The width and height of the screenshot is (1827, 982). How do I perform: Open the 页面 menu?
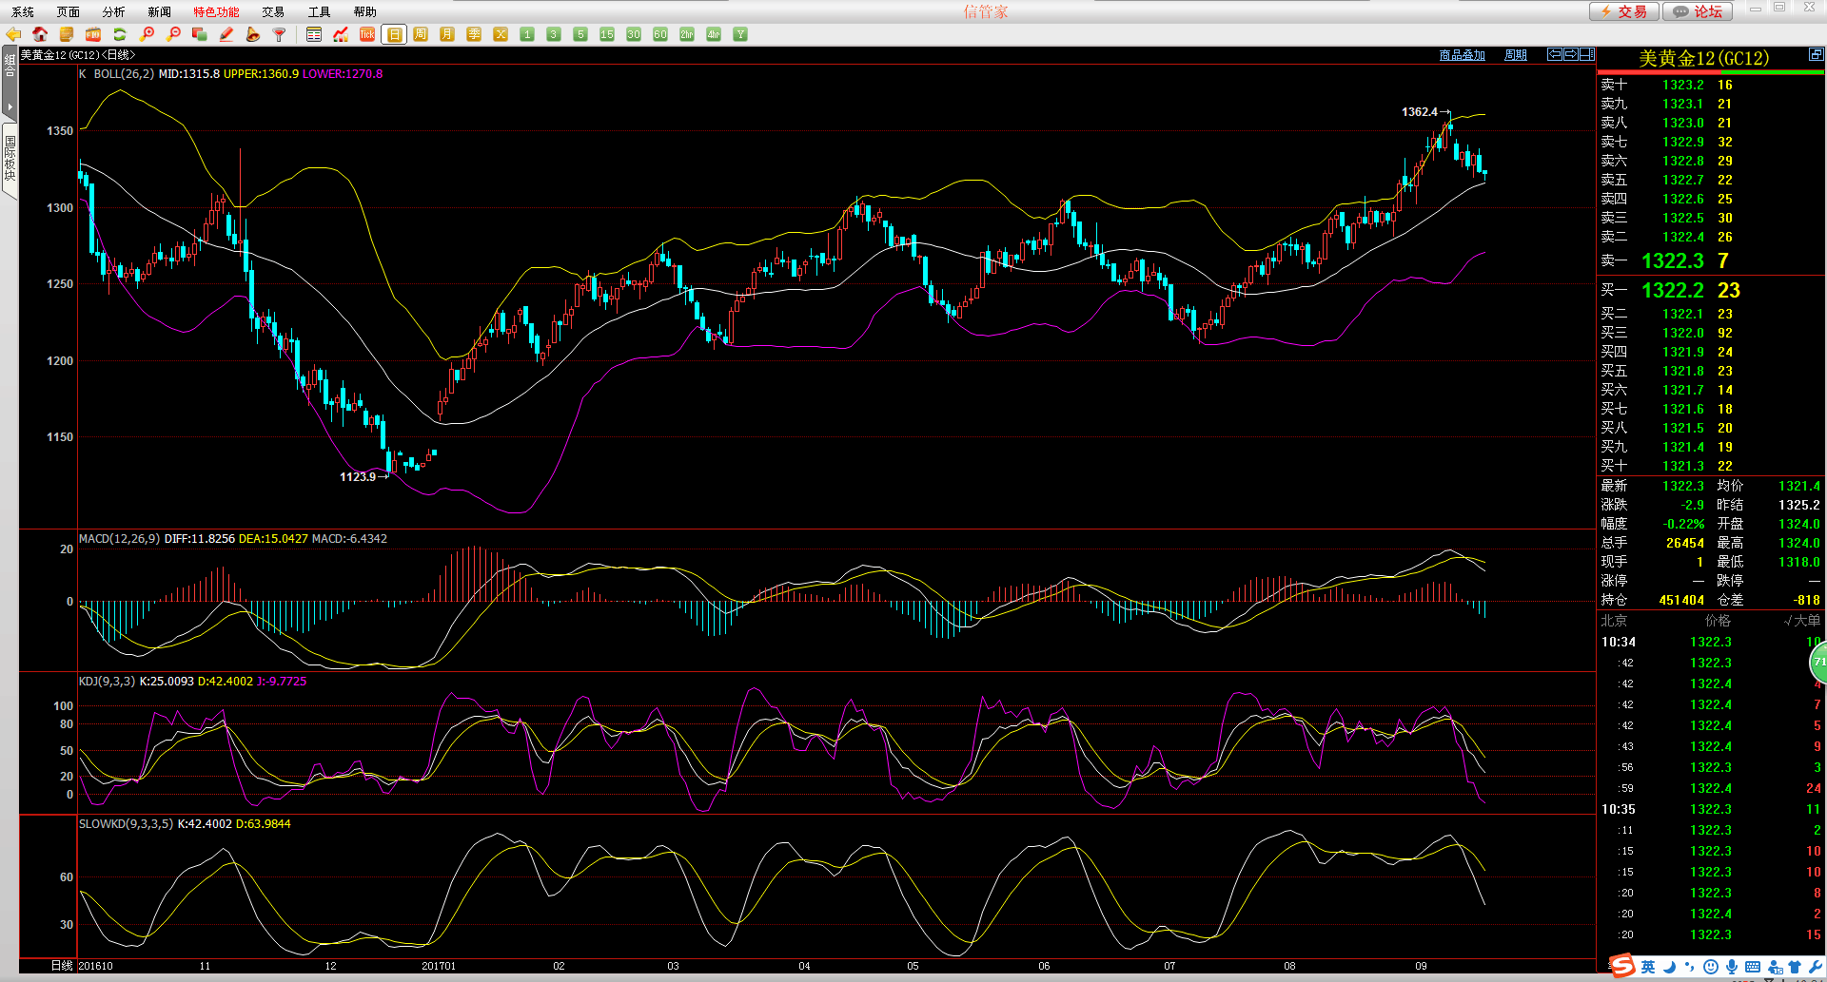coord(69,11)
